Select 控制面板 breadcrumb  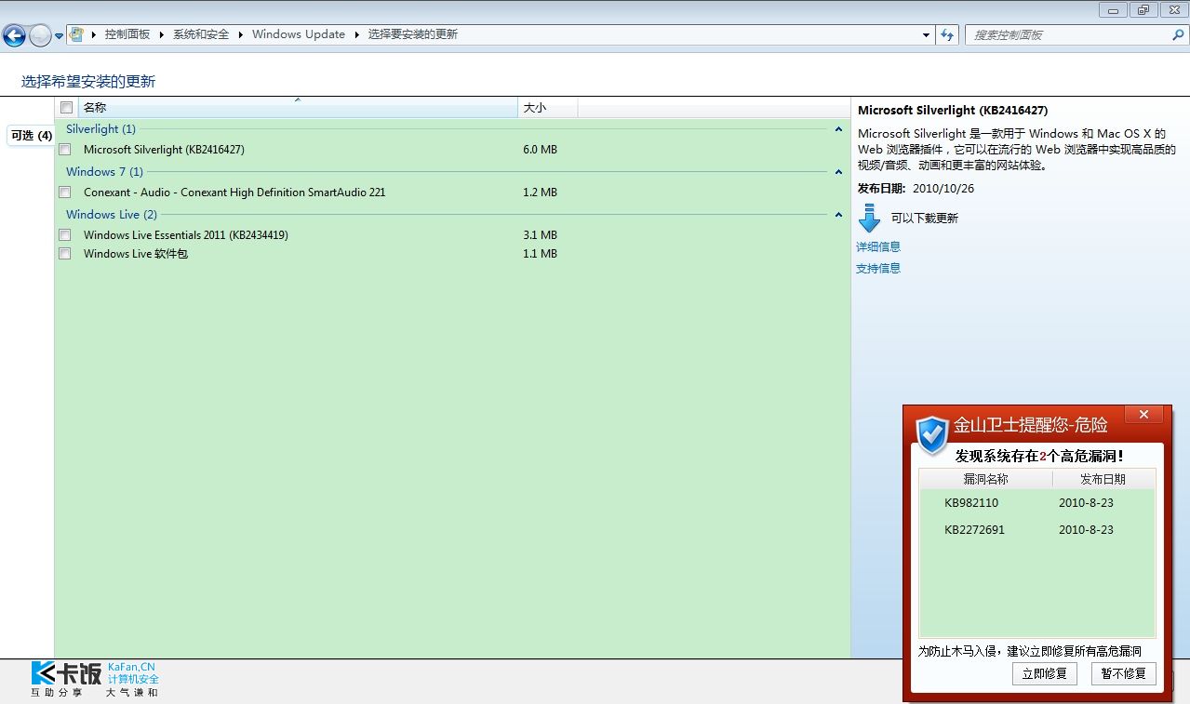pos(127,34)
